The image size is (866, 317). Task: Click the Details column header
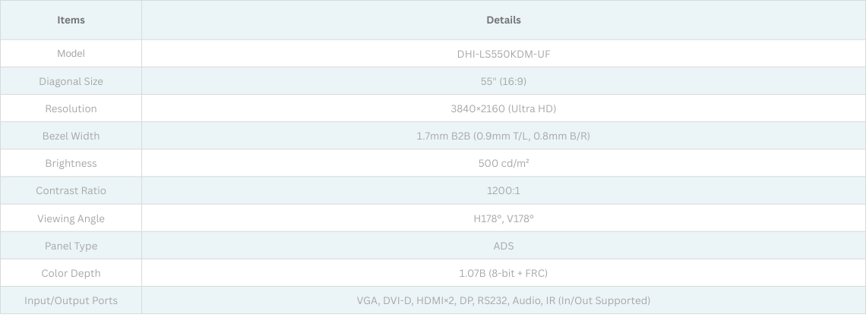coord(503,20)
